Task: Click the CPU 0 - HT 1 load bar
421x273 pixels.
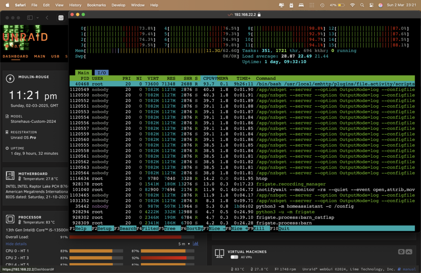Action: 96,251
